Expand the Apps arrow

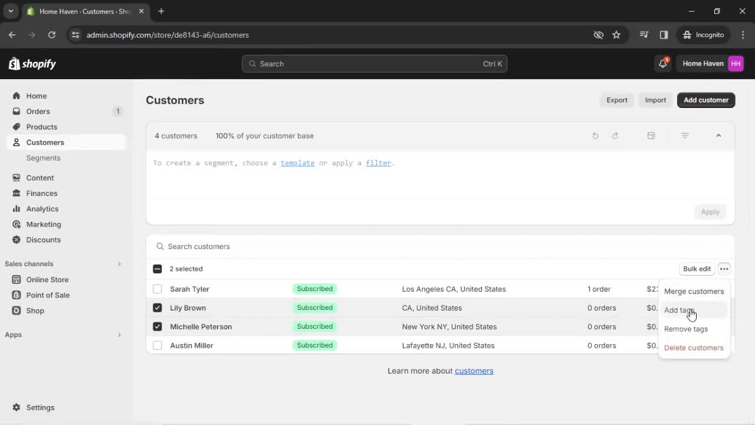[x=119, y=335]
